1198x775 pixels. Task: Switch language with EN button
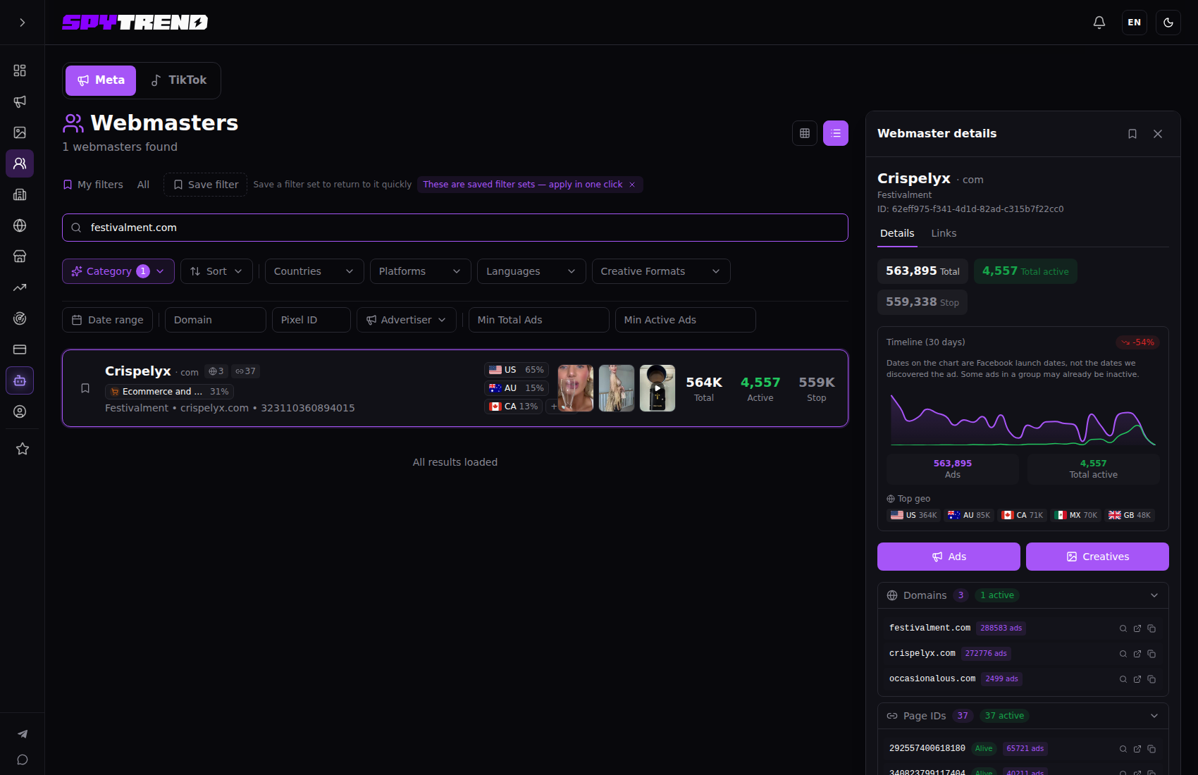tap(1135, 23)
